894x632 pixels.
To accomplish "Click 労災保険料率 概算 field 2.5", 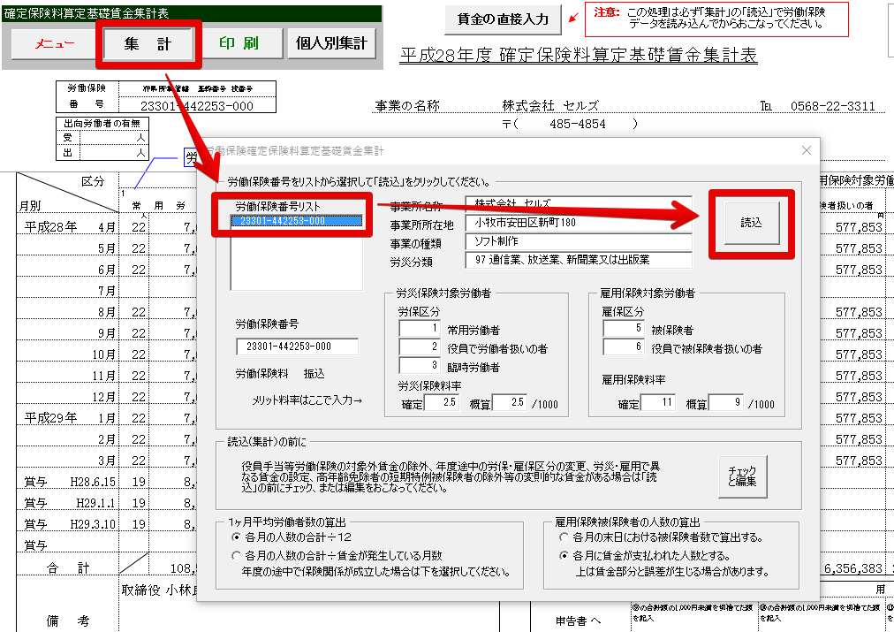I will click(509, 403).
